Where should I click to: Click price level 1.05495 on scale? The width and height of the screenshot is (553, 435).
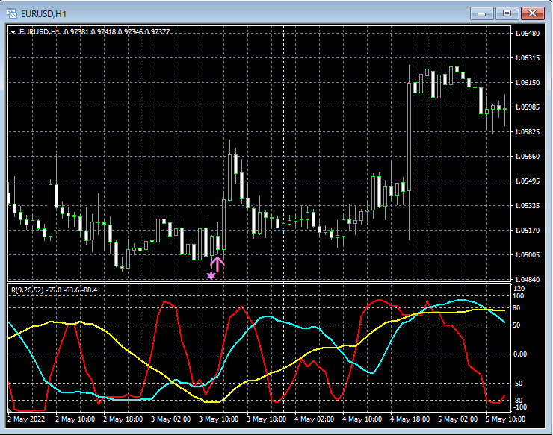click(528, 181)
